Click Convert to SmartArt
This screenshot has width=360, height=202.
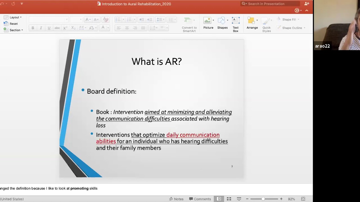pyautogui.click(x=189, y=25)
